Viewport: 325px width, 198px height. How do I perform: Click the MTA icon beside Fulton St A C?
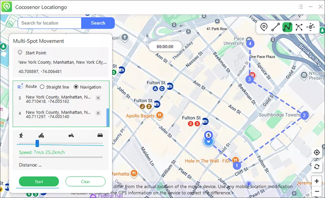click(170, 86)
